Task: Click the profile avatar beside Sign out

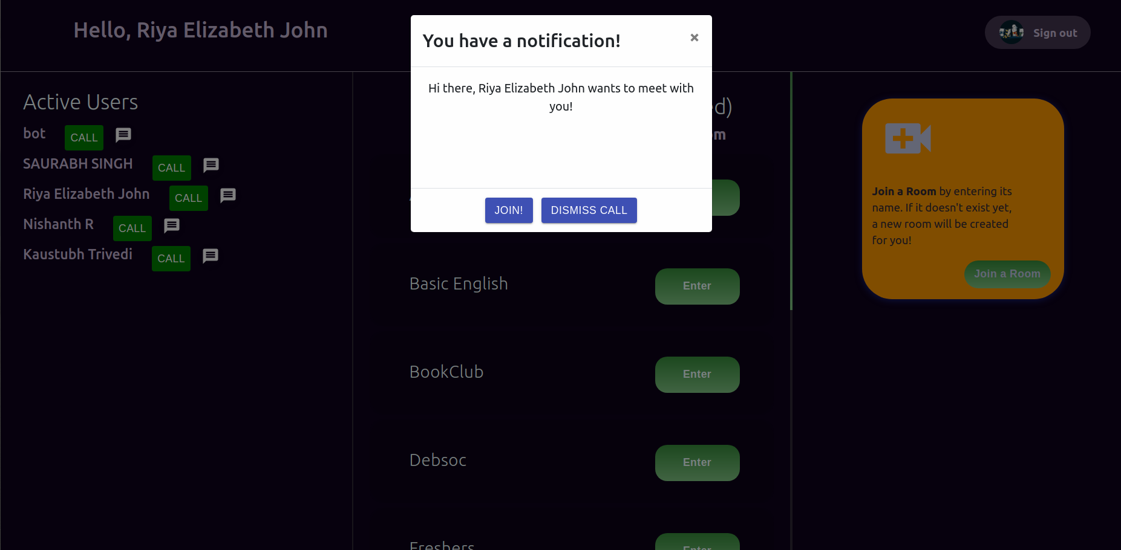Action: [x=1011, y=33]
